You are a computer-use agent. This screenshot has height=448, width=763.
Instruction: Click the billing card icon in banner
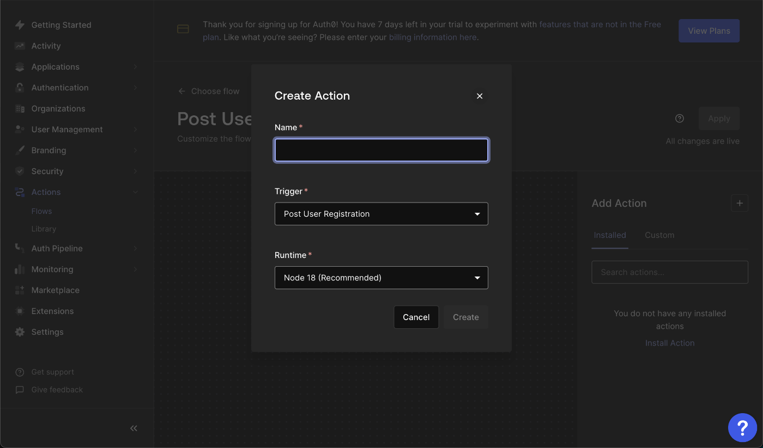(x=183, y=29)
